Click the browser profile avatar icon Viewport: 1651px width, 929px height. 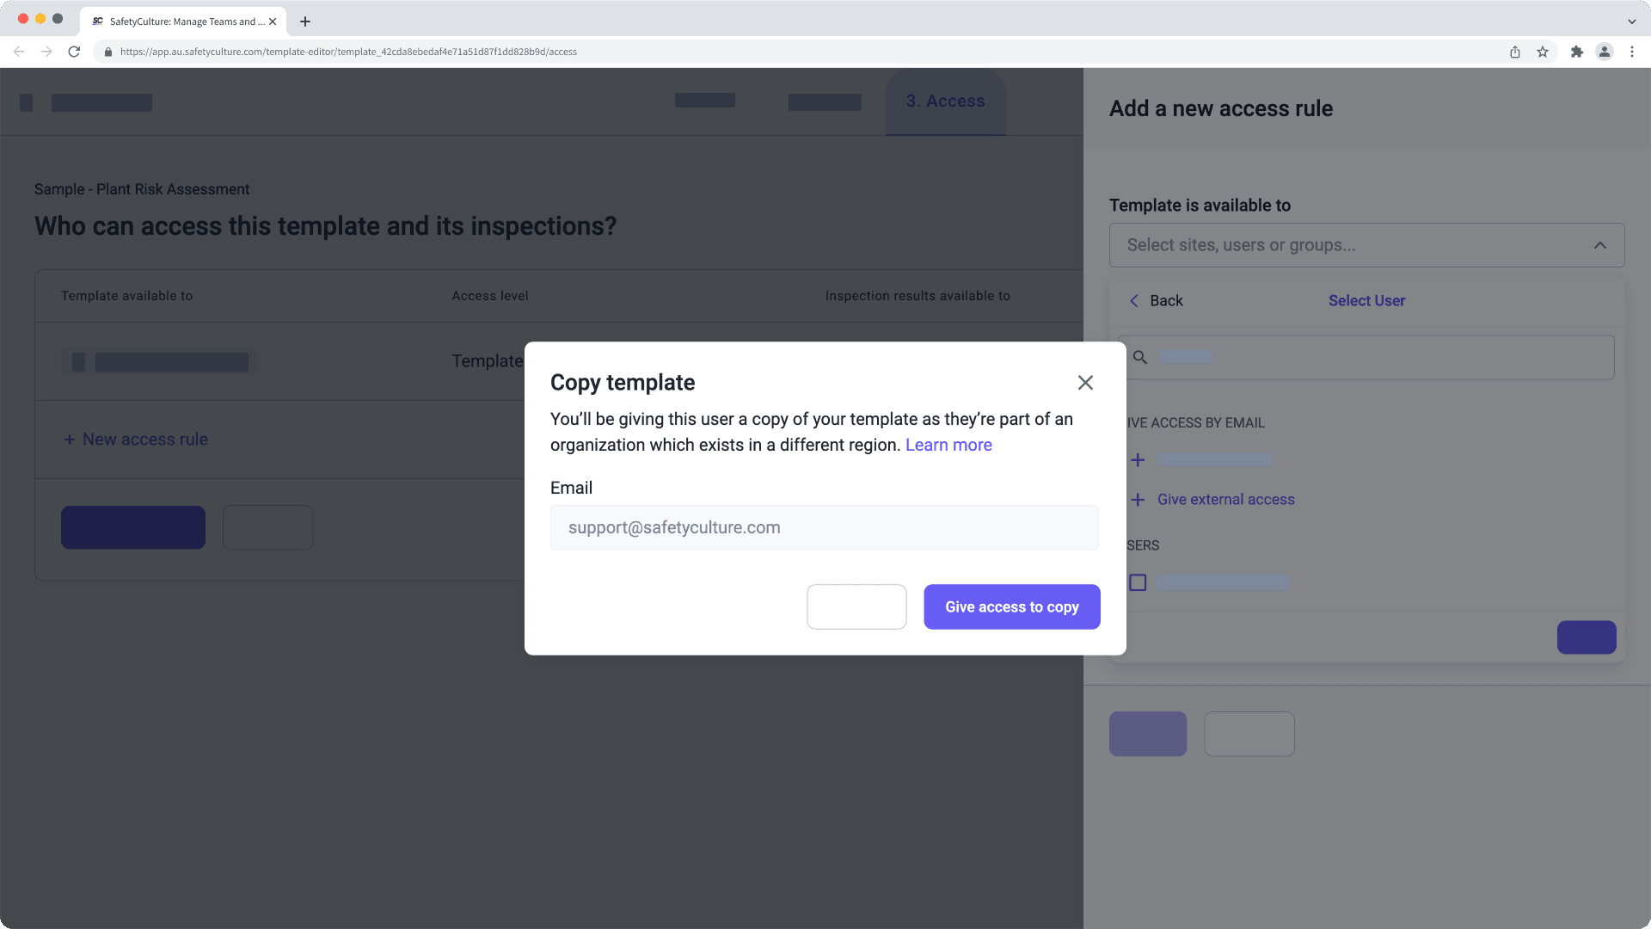pyautogui.click(x=1605, y=52)
